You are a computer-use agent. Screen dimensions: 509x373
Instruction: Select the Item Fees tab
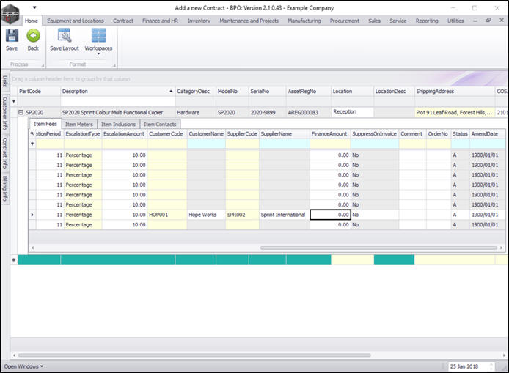(x=45, y=124)
